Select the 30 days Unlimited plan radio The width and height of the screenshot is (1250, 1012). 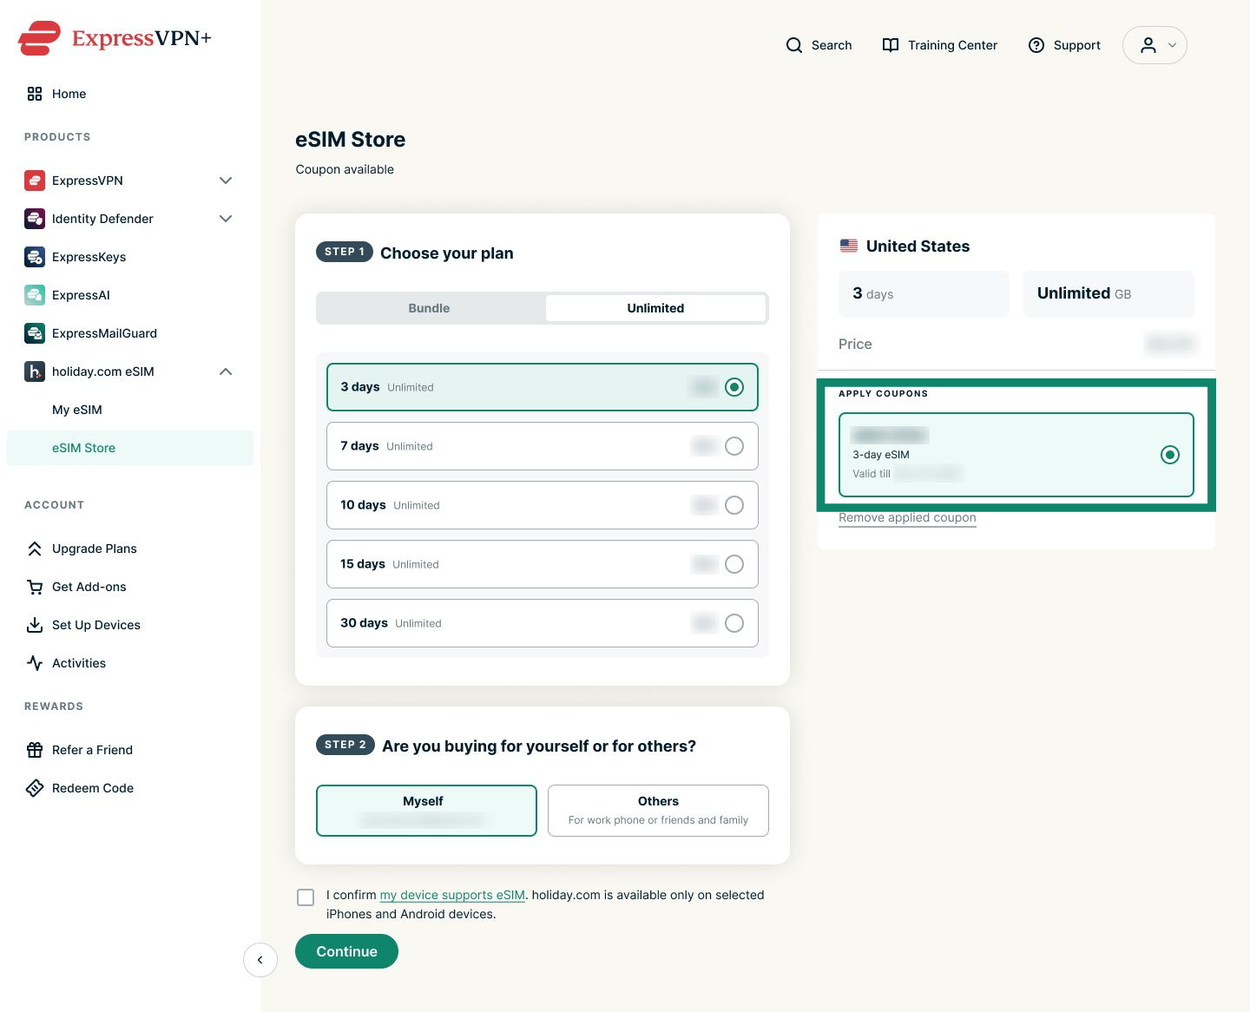click(x=734, y=623)
